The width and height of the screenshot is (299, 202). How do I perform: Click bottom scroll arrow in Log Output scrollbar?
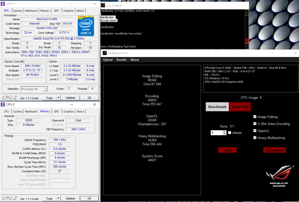[x=247, y=46]
